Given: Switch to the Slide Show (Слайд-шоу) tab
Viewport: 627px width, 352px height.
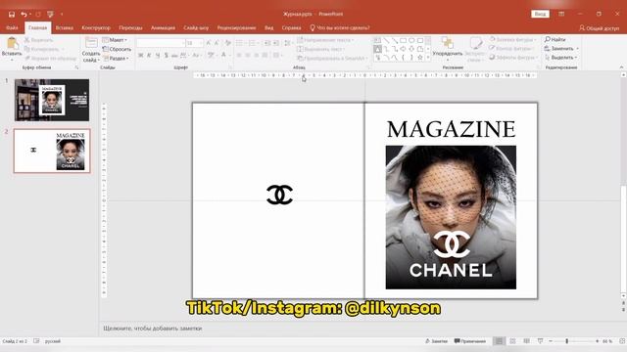Looking at the screenshot, I should pos(196,28).
